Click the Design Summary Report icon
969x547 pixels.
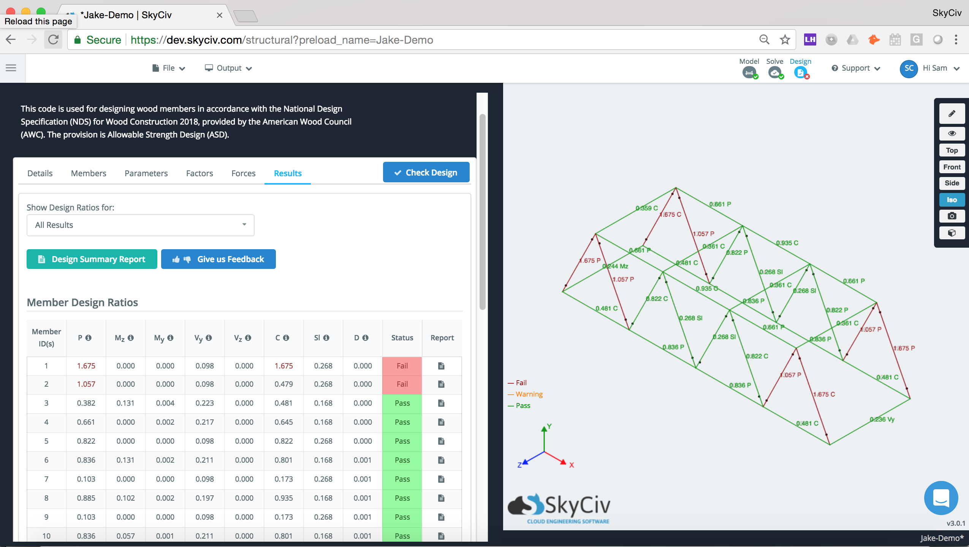pos(41,259)
